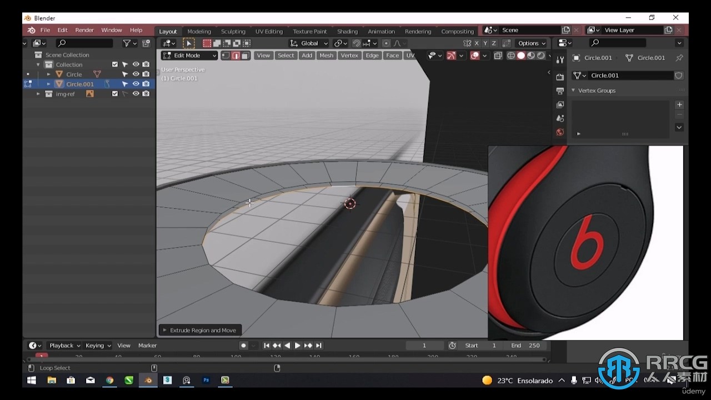This screenshot has width=711, height=400.
Task: Open the Playback dropdown
Action: click(65, 346)
